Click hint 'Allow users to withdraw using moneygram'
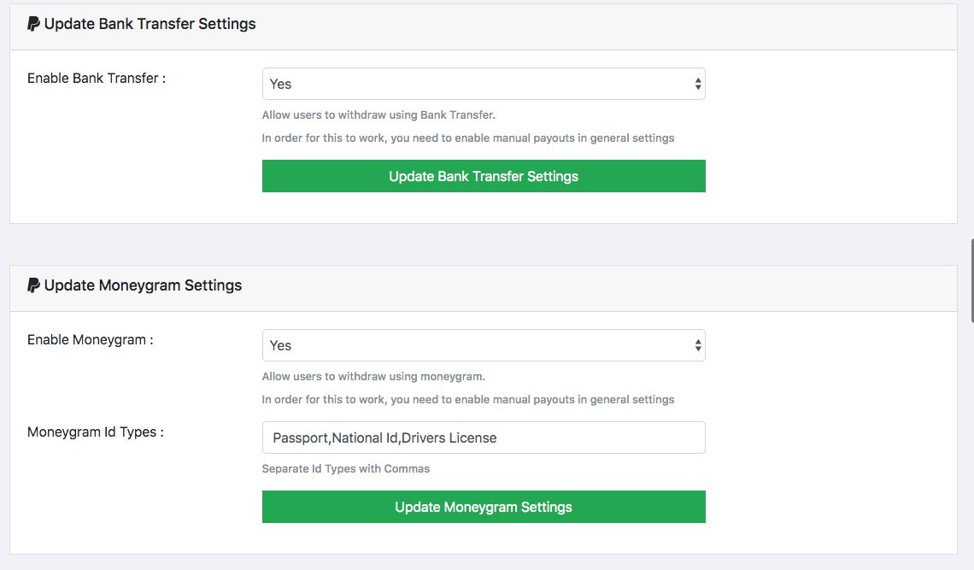Viewport: 974px width, 570px height. 373,376
